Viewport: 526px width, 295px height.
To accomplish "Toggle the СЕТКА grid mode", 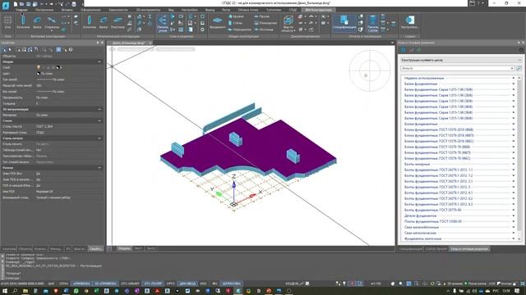I will 64,284.
